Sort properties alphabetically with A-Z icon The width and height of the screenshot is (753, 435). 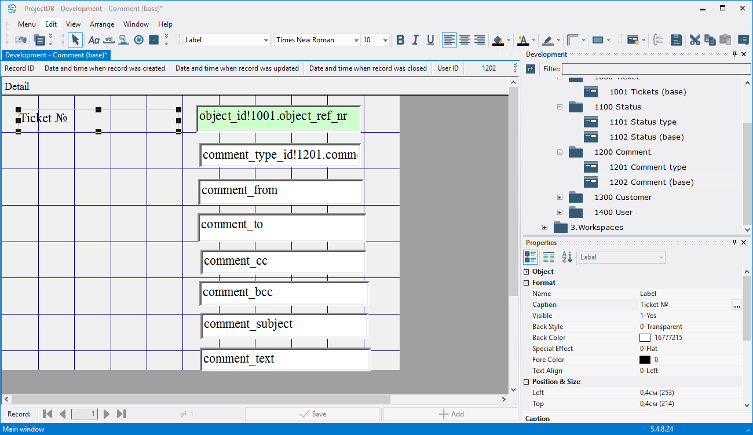click(x=566, y=257)
